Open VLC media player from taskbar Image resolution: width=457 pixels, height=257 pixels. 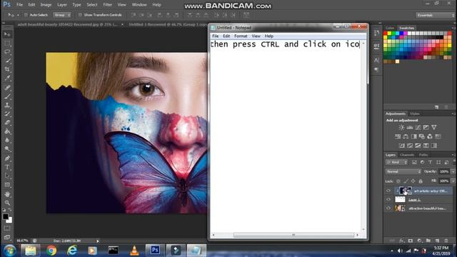pyautogui.click(x=134, y=251)
